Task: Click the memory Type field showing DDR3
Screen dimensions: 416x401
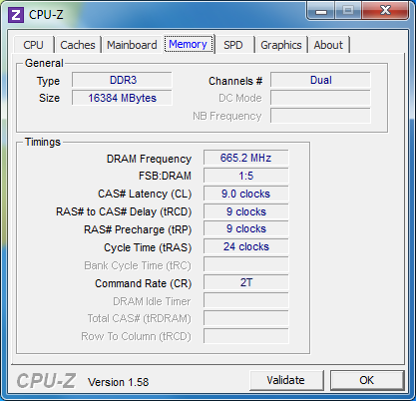Action: (x=122, y=80)
